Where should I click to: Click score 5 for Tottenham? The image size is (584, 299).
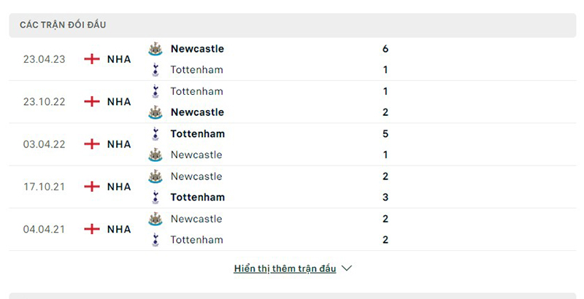click(x=385, y=133)
